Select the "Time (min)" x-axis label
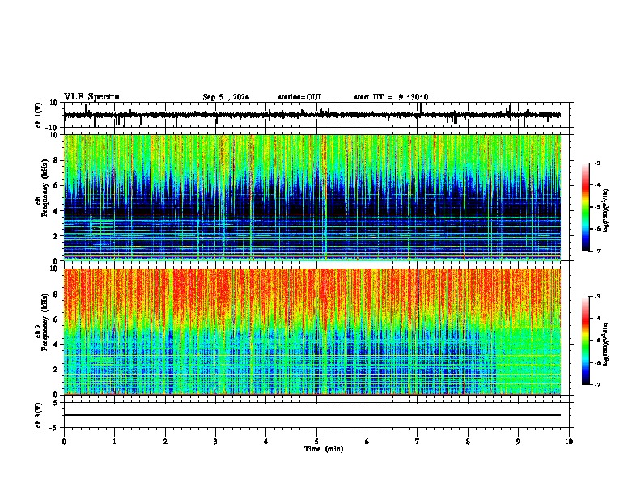This screenshot has width=641, height=495. (x=324, y=449)
